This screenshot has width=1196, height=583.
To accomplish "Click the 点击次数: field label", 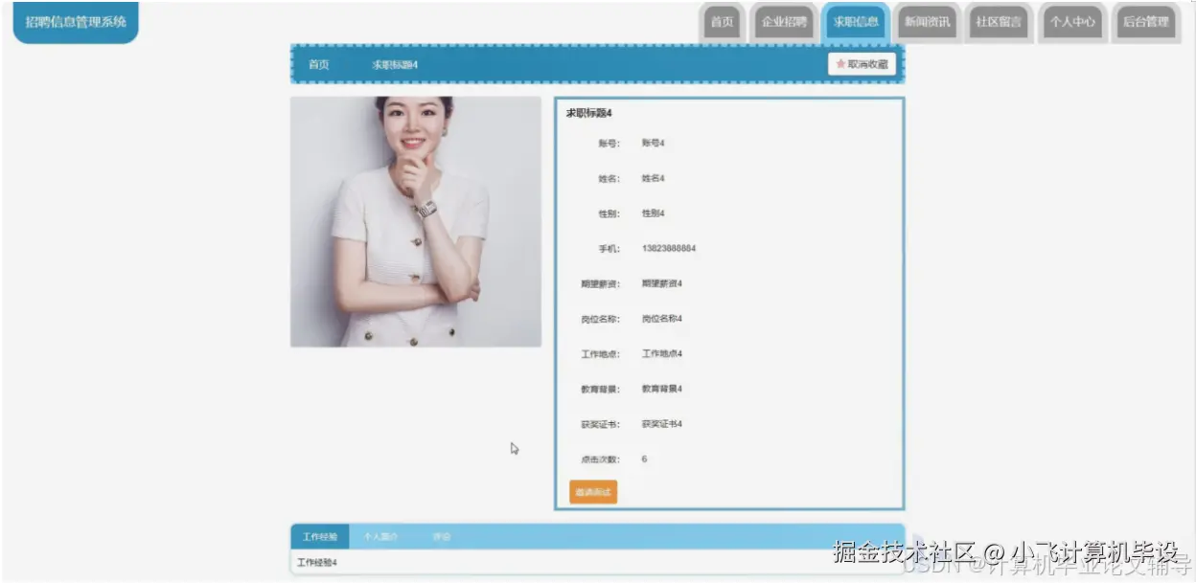I will coord(601,460).
